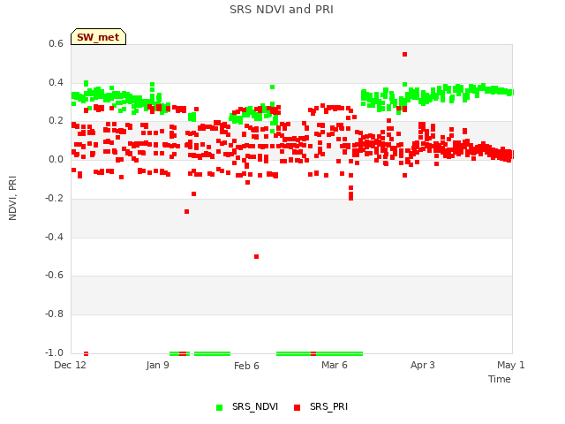Image resolution: width=565 pixels, height=424 pixels.
Task: Click the green SRS_NDVI legend marker
Action: [219, 407]
